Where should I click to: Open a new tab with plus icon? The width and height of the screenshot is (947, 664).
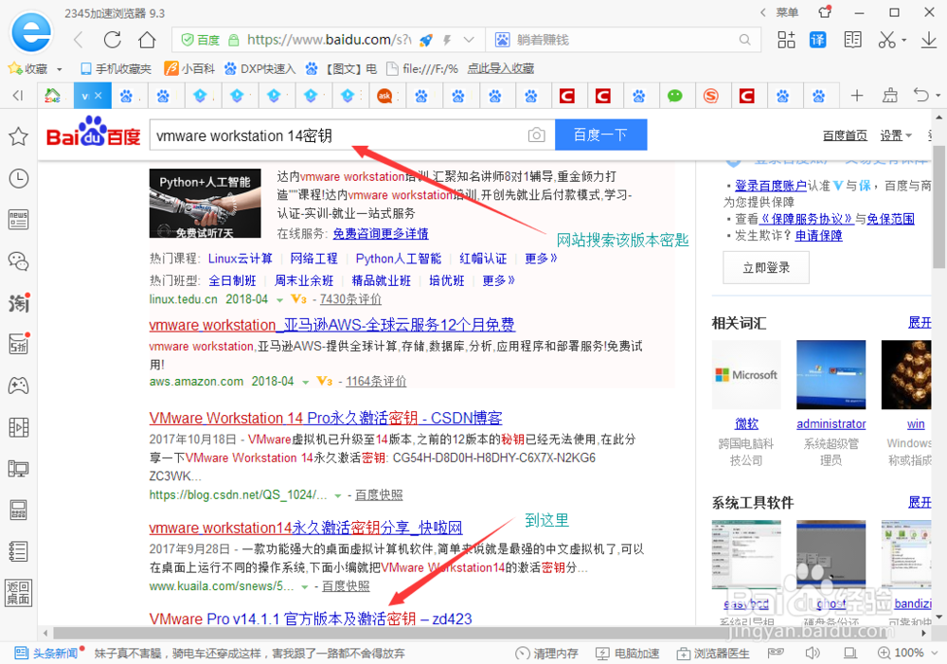click(856, 96)
